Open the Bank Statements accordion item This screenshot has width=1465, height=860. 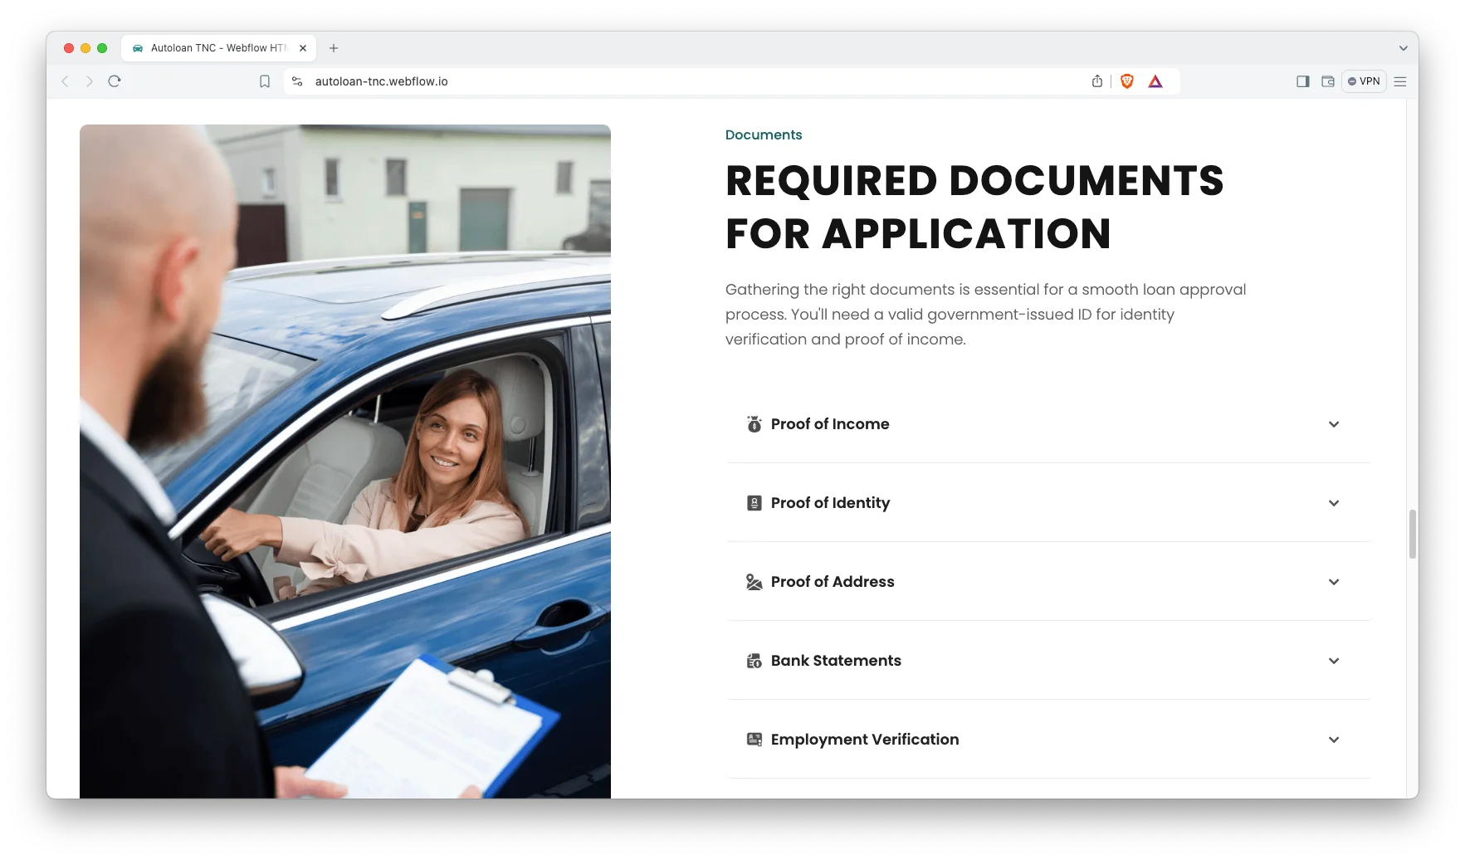click(835, 661)
